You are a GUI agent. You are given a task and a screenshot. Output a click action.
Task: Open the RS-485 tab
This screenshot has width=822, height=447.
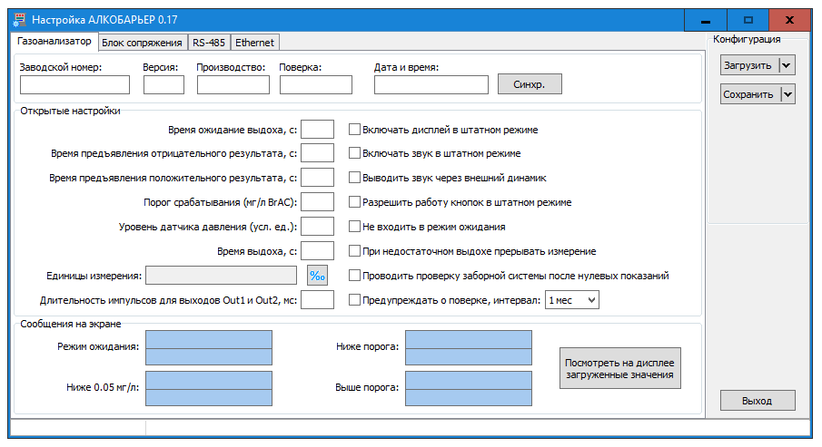(209, 43)
